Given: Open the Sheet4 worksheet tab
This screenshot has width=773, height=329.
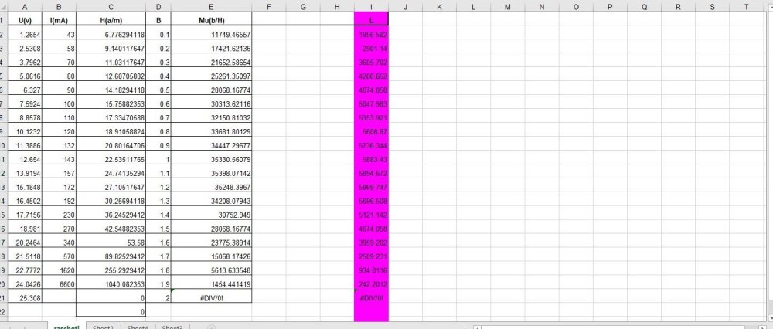Looking at the screenshot, I should pyautogui.click(x=138, y=327).
